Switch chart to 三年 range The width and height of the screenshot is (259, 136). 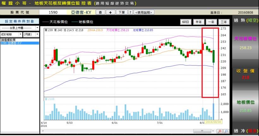tap(224, 22)
